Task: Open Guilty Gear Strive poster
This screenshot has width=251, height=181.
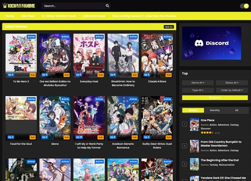Action: (157, 118)
